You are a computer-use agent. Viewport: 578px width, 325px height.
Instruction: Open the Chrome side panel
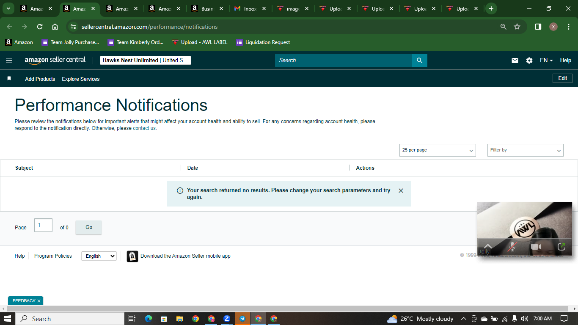(x=538, y=27)
